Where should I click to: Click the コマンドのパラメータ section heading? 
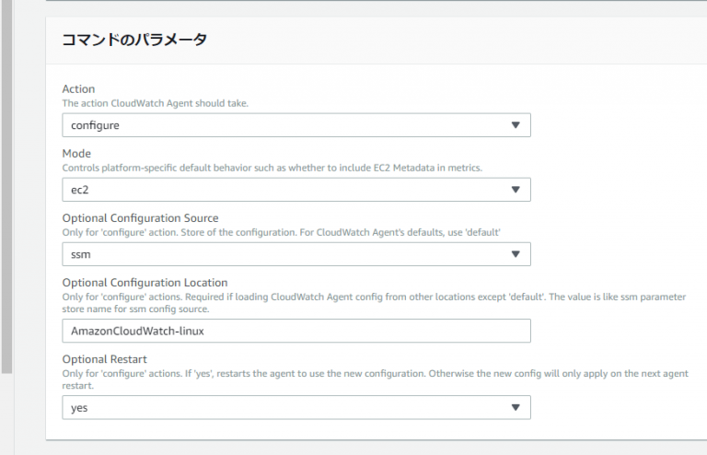pos(134,40)
